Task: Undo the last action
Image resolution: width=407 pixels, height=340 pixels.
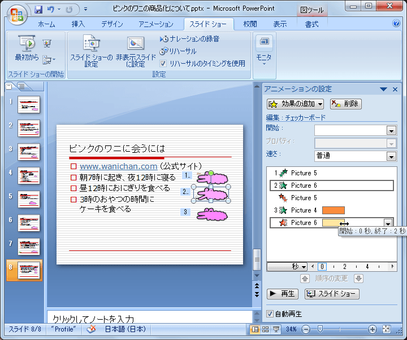Action: pyautogui.click(x=51, y=10)
